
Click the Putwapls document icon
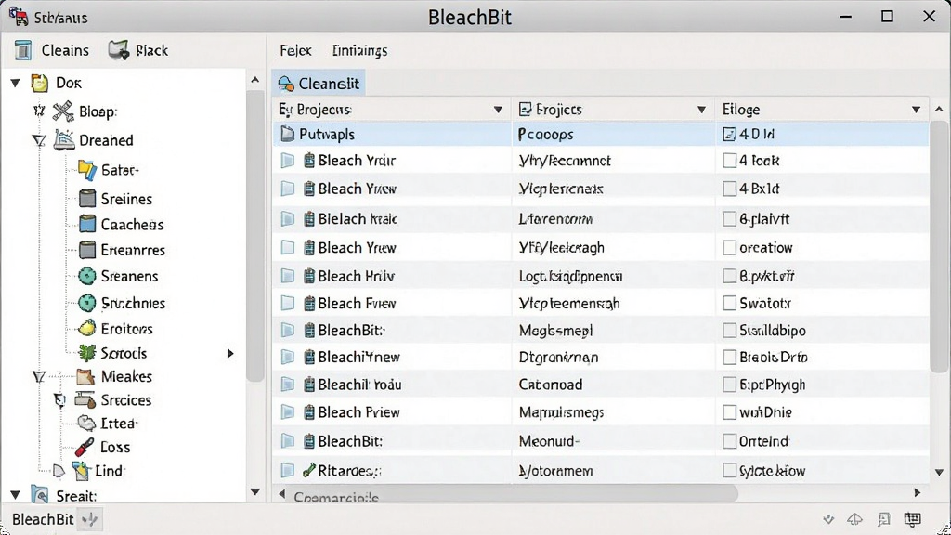click(288, 134)
